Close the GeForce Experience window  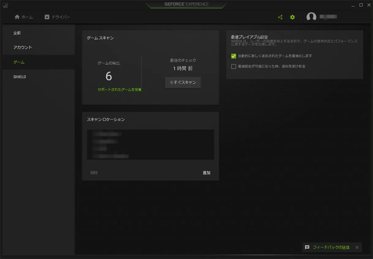click(x=369, y=5)
